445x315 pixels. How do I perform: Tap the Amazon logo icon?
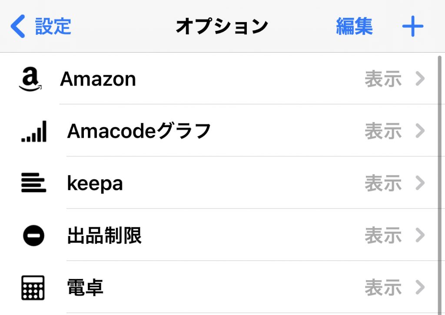(30, 80)
